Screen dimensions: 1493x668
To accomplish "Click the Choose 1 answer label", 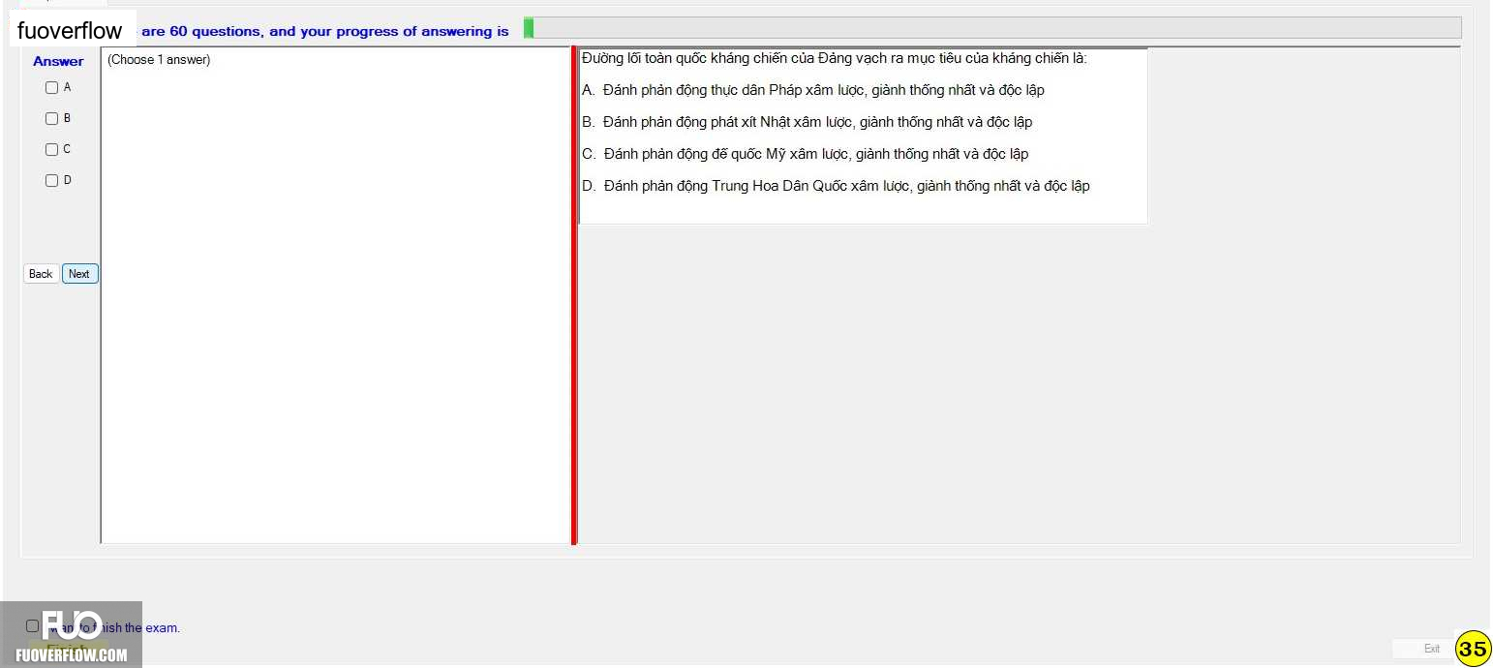I will coord(159,60).
